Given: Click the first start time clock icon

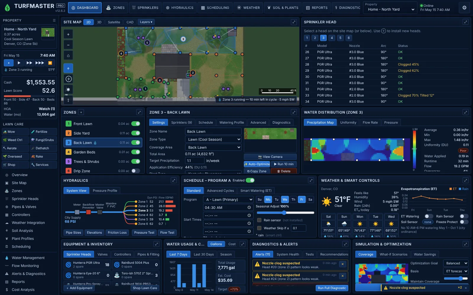Looking at the screenshot, I should (249, 208).
